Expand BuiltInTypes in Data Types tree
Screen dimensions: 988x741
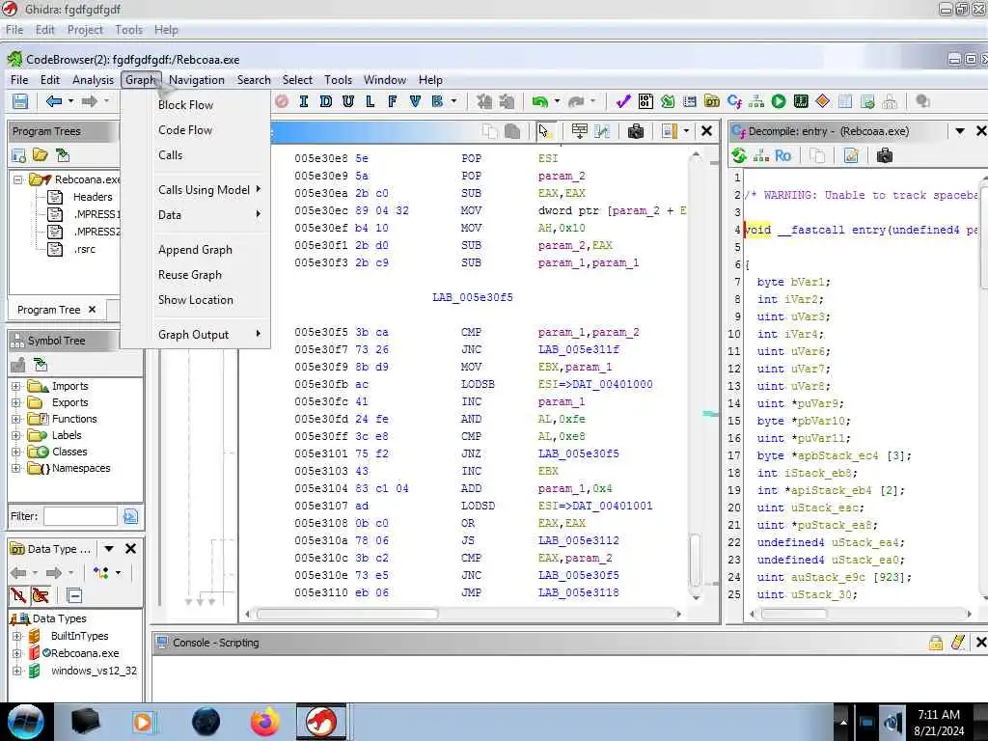tap(17, 637)
